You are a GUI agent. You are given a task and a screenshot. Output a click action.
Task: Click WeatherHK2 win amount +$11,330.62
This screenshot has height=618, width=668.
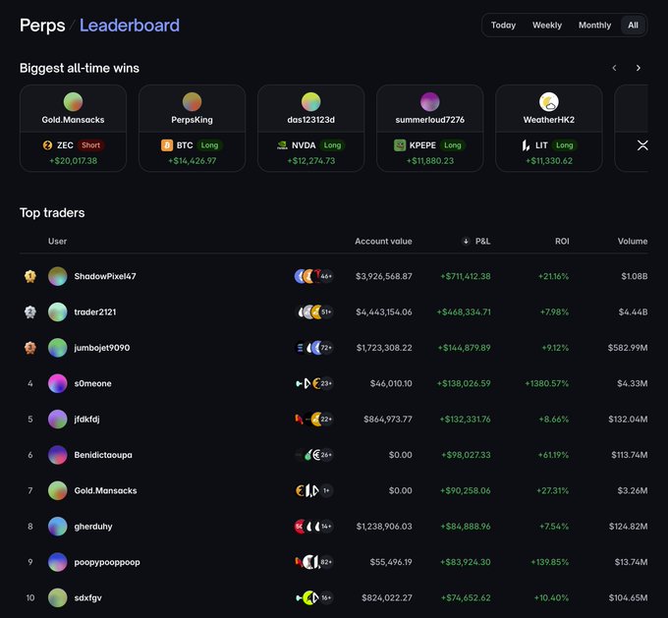click(x=549, y=161)
